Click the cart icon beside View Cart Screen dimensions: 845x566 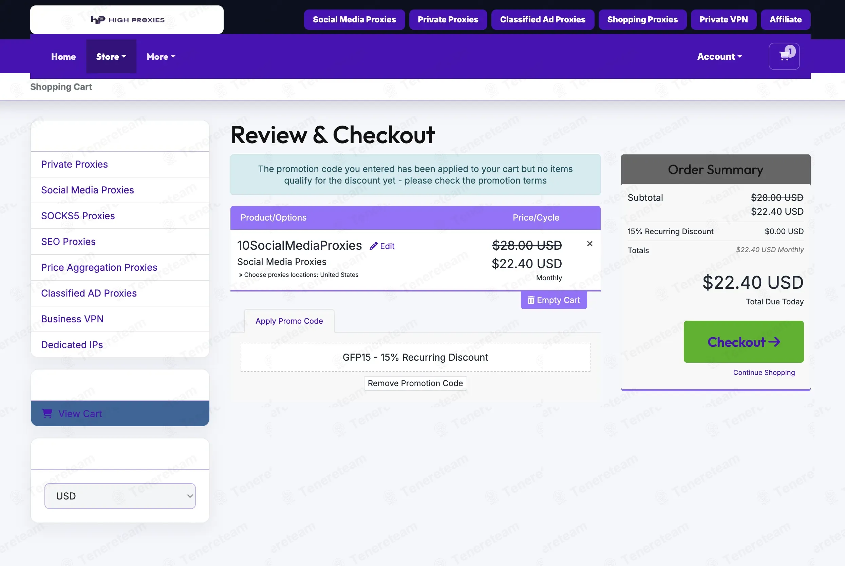point(47,413)
